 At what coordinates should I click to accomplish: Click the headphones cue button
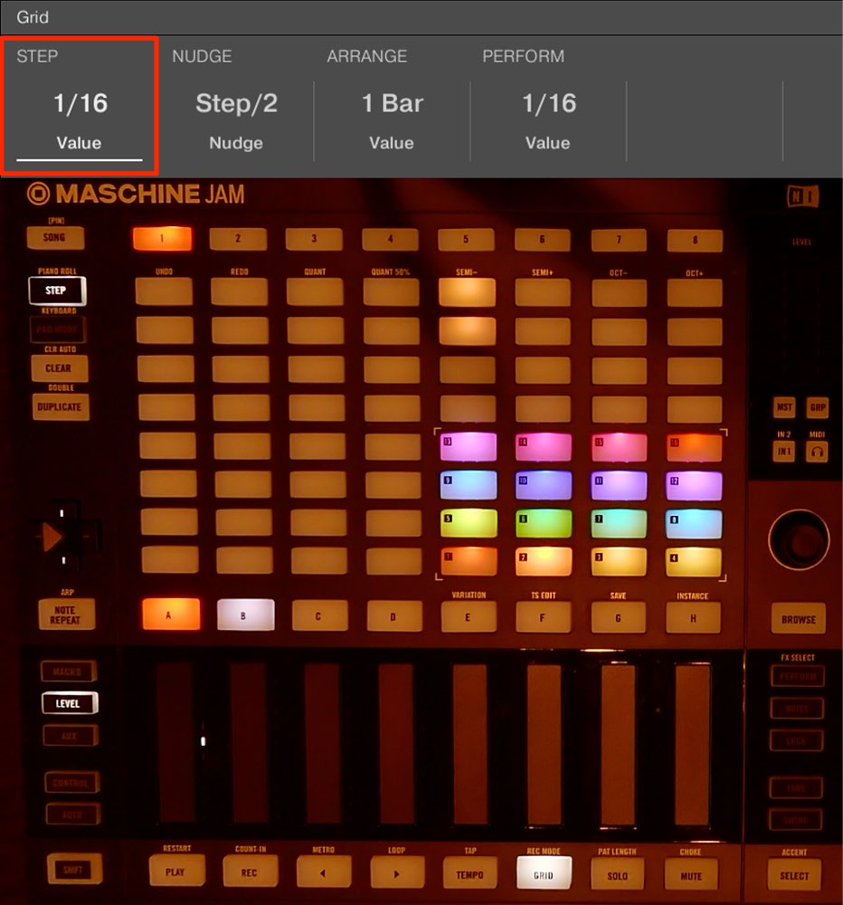coord(817,452)
